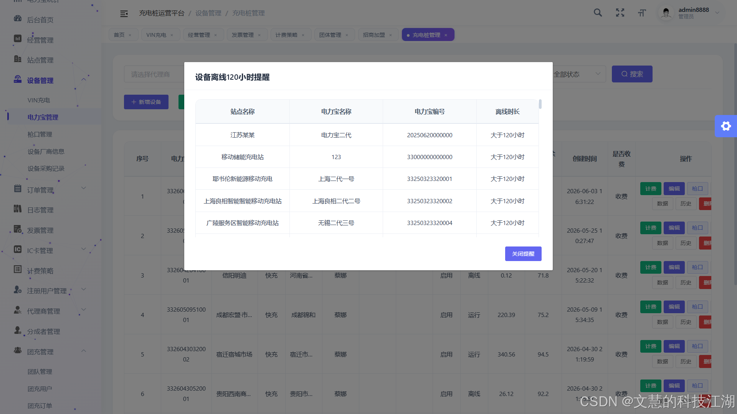The height and width of the screenshot is (414, 737).
Task: Open 团队管理 in the sidebar
Action: (40, 371)
